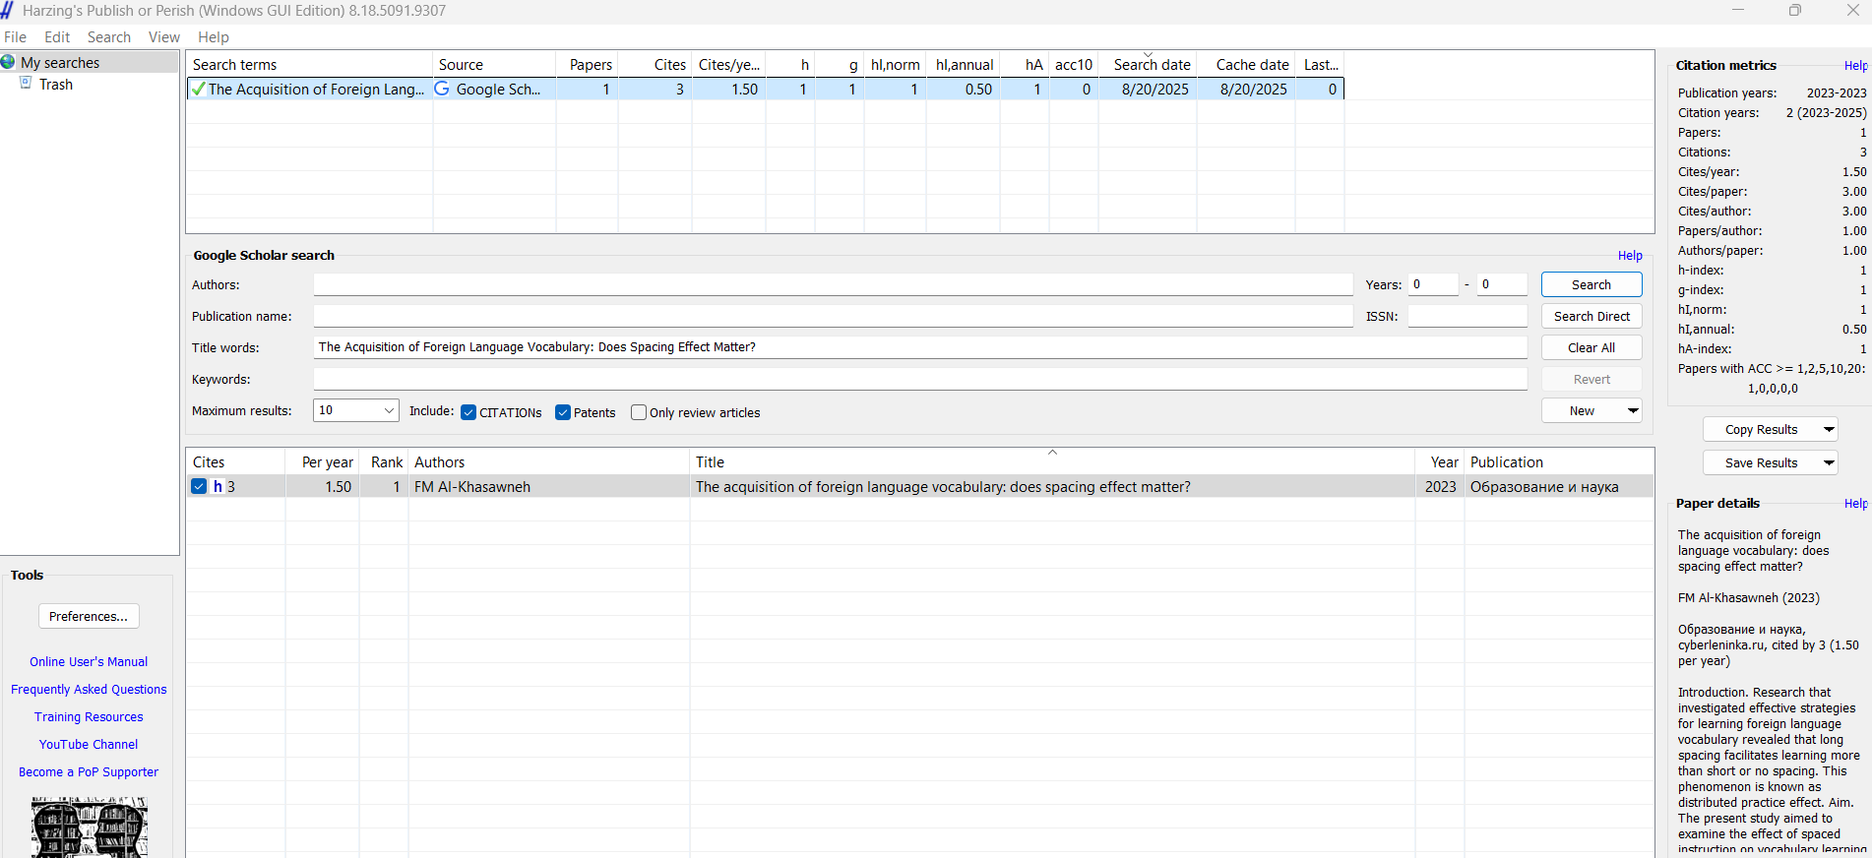Click the My searches globe icon

(9, 62)
